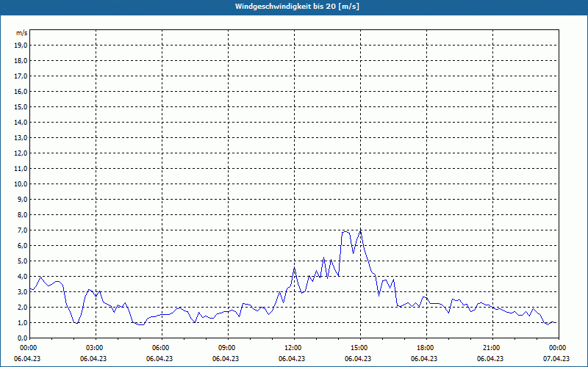Click the 16,0 y-axis label
This screenshot has width=588, height=367.
click(x=21, y=91)
